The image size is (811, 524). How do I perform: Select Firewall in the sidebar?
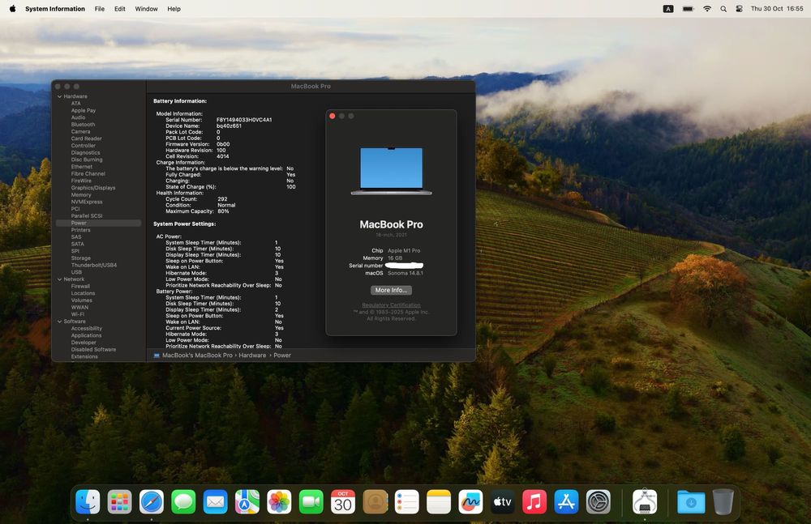click(80, 286)
